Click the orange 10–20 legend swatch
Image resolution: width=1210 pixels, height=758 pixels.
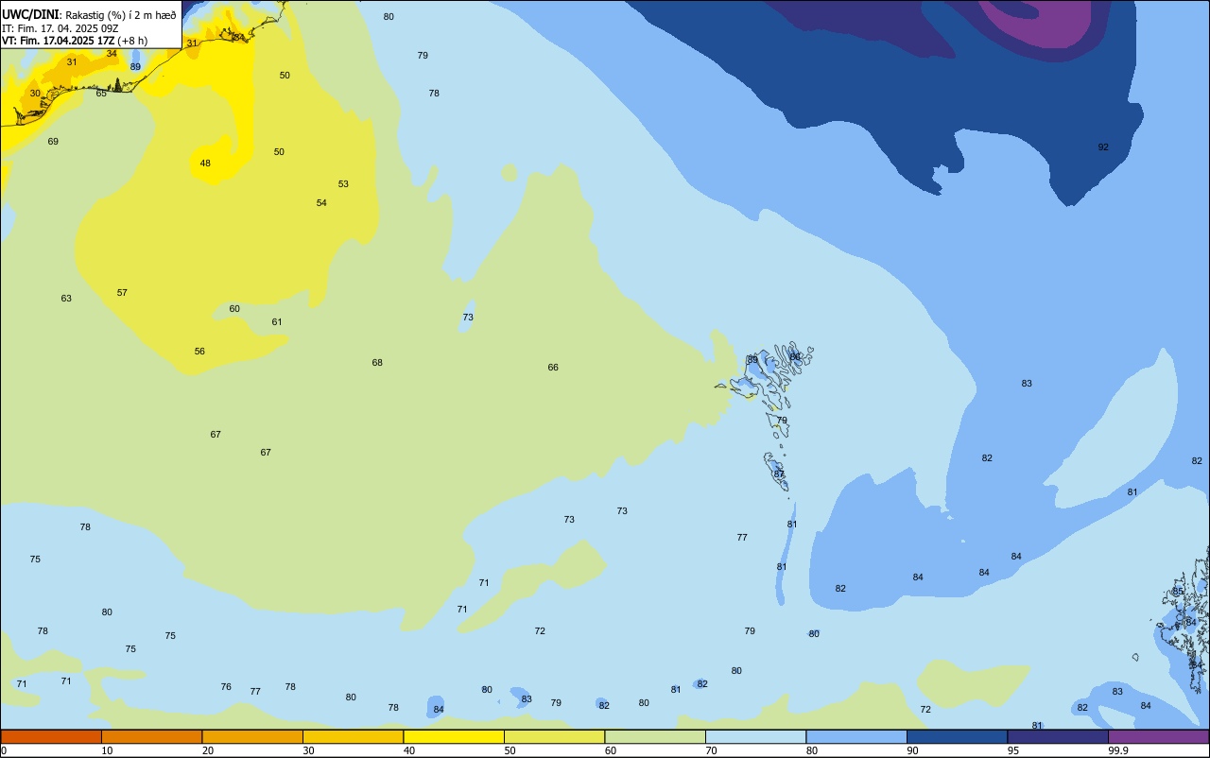[x=151, y=736]
